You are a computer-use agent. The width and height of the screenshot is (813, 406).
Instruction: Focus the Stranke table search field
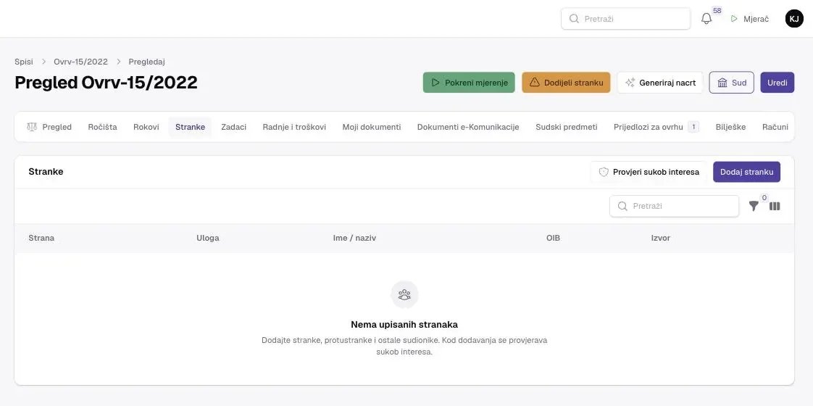[674, 206]
